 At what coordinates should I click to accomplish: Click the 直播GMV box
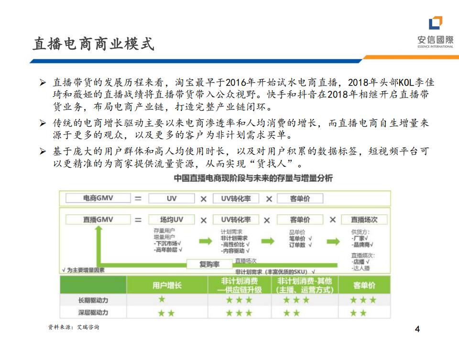(x=98, y=219)
